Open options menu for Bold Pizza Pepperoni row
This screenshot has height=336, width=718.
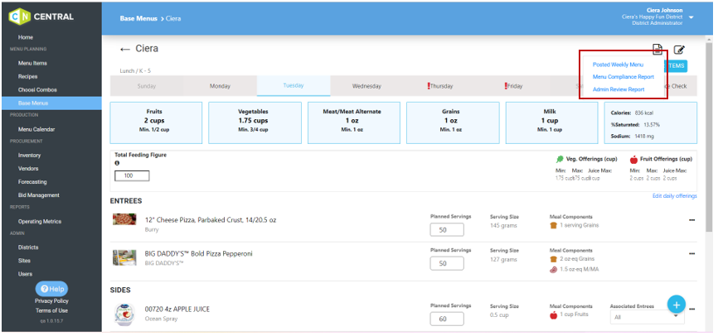(x=691, y=254)
